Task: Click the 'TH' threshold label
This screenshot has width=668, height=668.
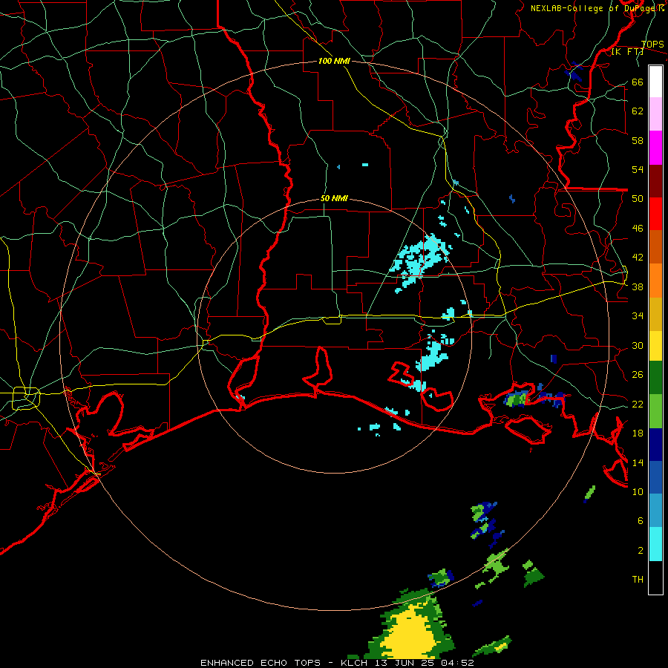Action: [x=638, y=579]
